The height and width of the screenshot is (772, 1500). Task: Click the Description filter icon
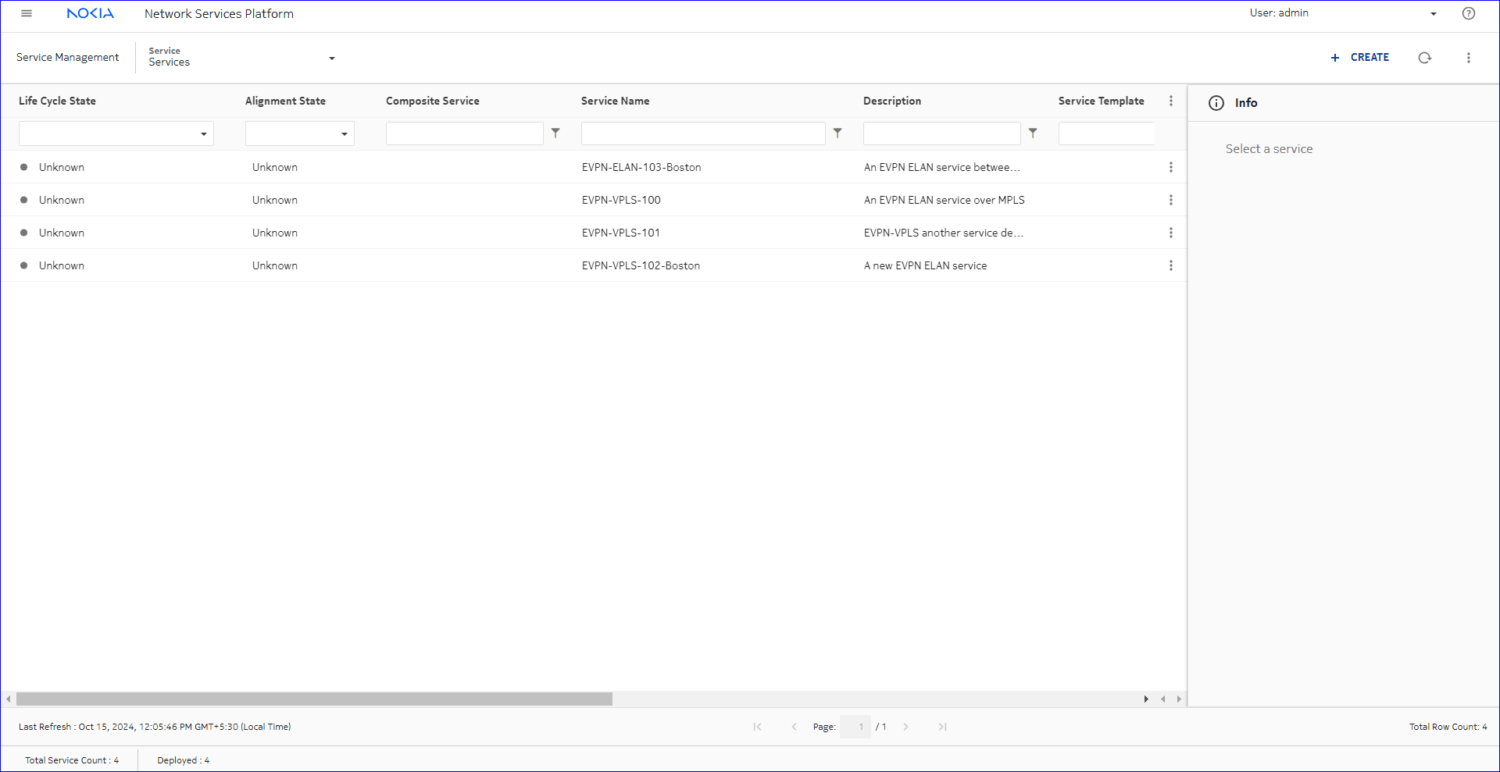[x=1033, y=133]
